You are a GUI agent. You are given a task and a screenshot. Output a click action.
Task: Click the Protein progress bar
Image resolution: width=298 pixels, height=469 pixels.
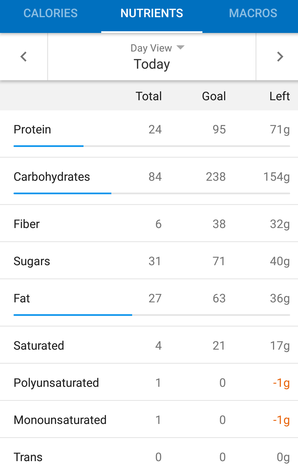(x=152, y=146)
